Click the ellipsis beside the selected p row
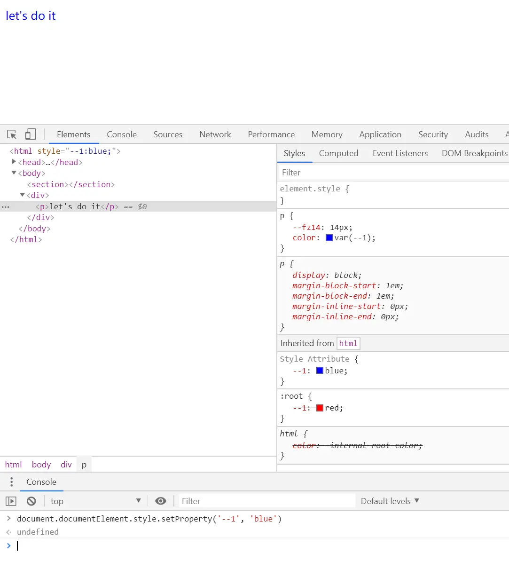The height and width of the screenshot is (561, 509). click(5, 207)
